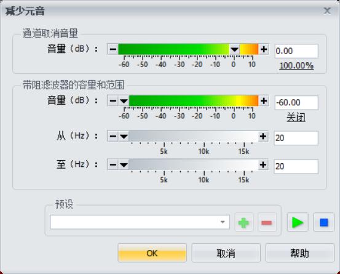The image size is (340, 274).
Task: Click the -60.00 volume input field
Action: 296,102
